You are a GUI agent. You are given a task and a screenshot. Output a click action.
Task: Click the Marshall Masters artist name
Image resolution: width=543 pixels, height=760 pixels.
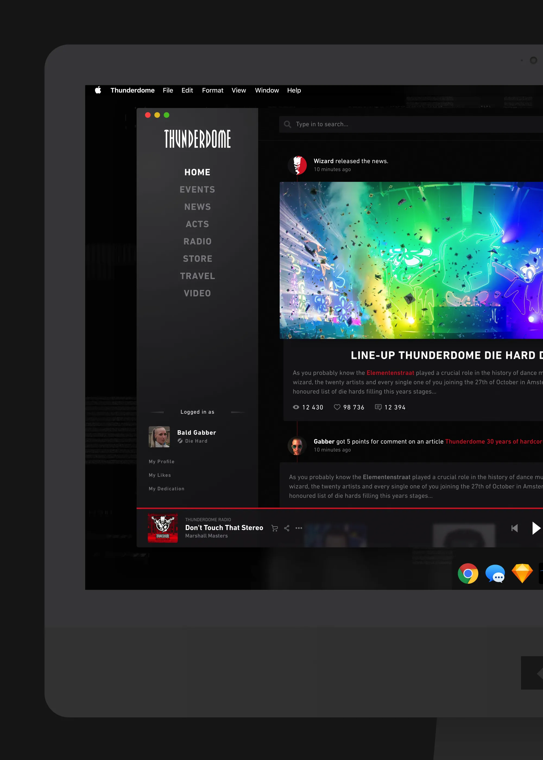206,536
